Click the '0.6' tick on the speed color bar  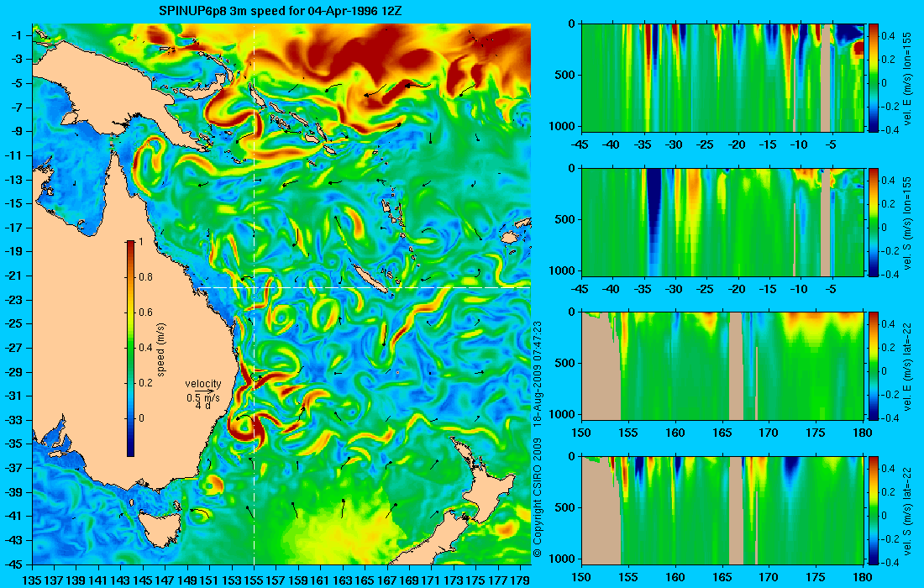coord(145,312)
